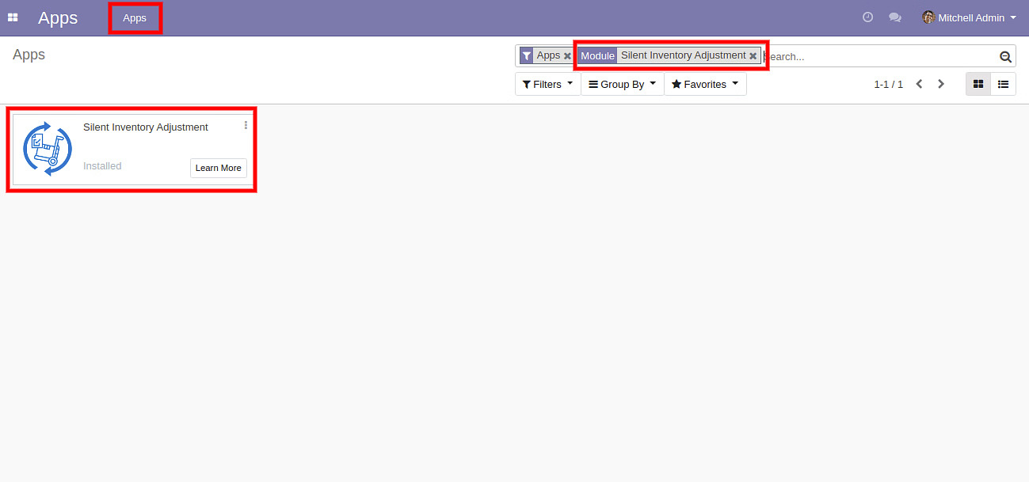This screenshot has width=1029, height=482.
Task: Click the search magnifier icon
Action: (x=1005, y=56)
